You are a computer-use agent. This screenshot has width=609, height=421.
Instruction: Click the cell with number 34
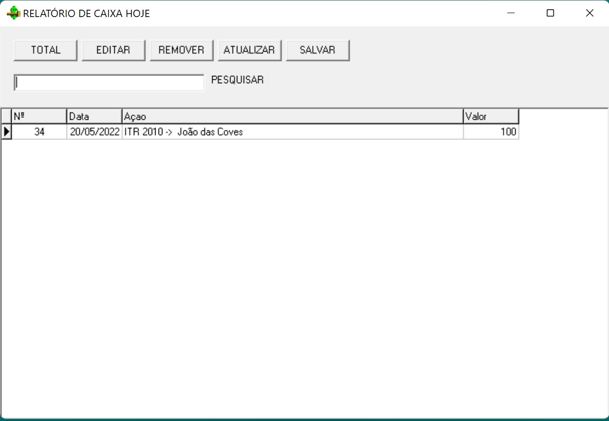[39, 132]
